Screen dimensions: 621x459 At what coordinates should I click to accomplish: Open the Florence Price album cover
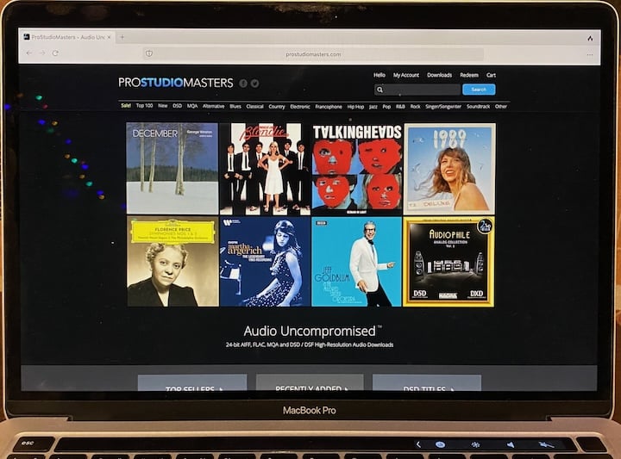[172, 261]
